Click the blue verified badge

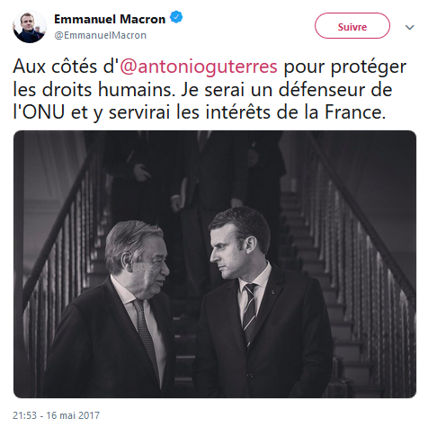click(176, 17)
